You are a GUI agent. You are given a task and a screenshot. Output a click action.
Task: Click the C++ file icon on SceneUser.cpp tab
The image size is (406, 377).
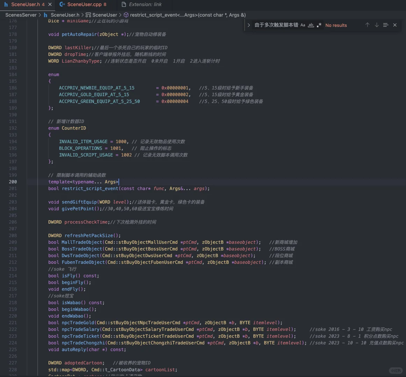62,5
